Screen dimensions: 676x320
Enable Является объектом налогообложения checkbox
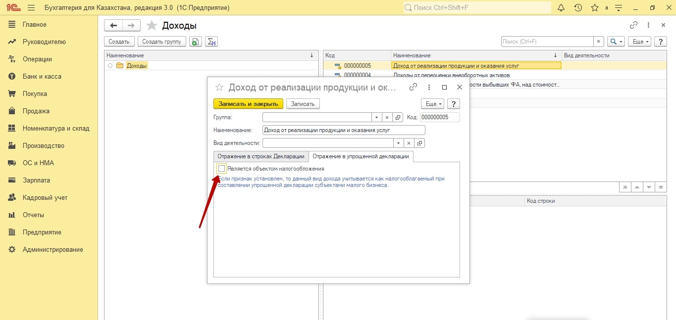coord(221,169)
